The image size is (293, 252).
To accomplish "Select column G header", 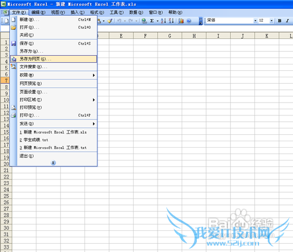I will point(169,36).
